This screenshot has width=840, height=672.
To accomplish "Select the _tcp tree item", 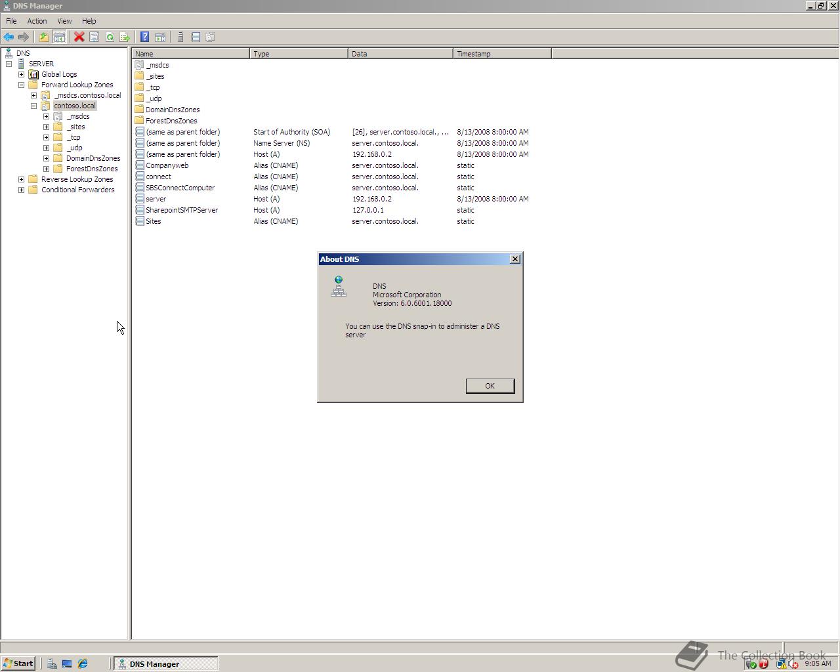I will click(73, 137).
